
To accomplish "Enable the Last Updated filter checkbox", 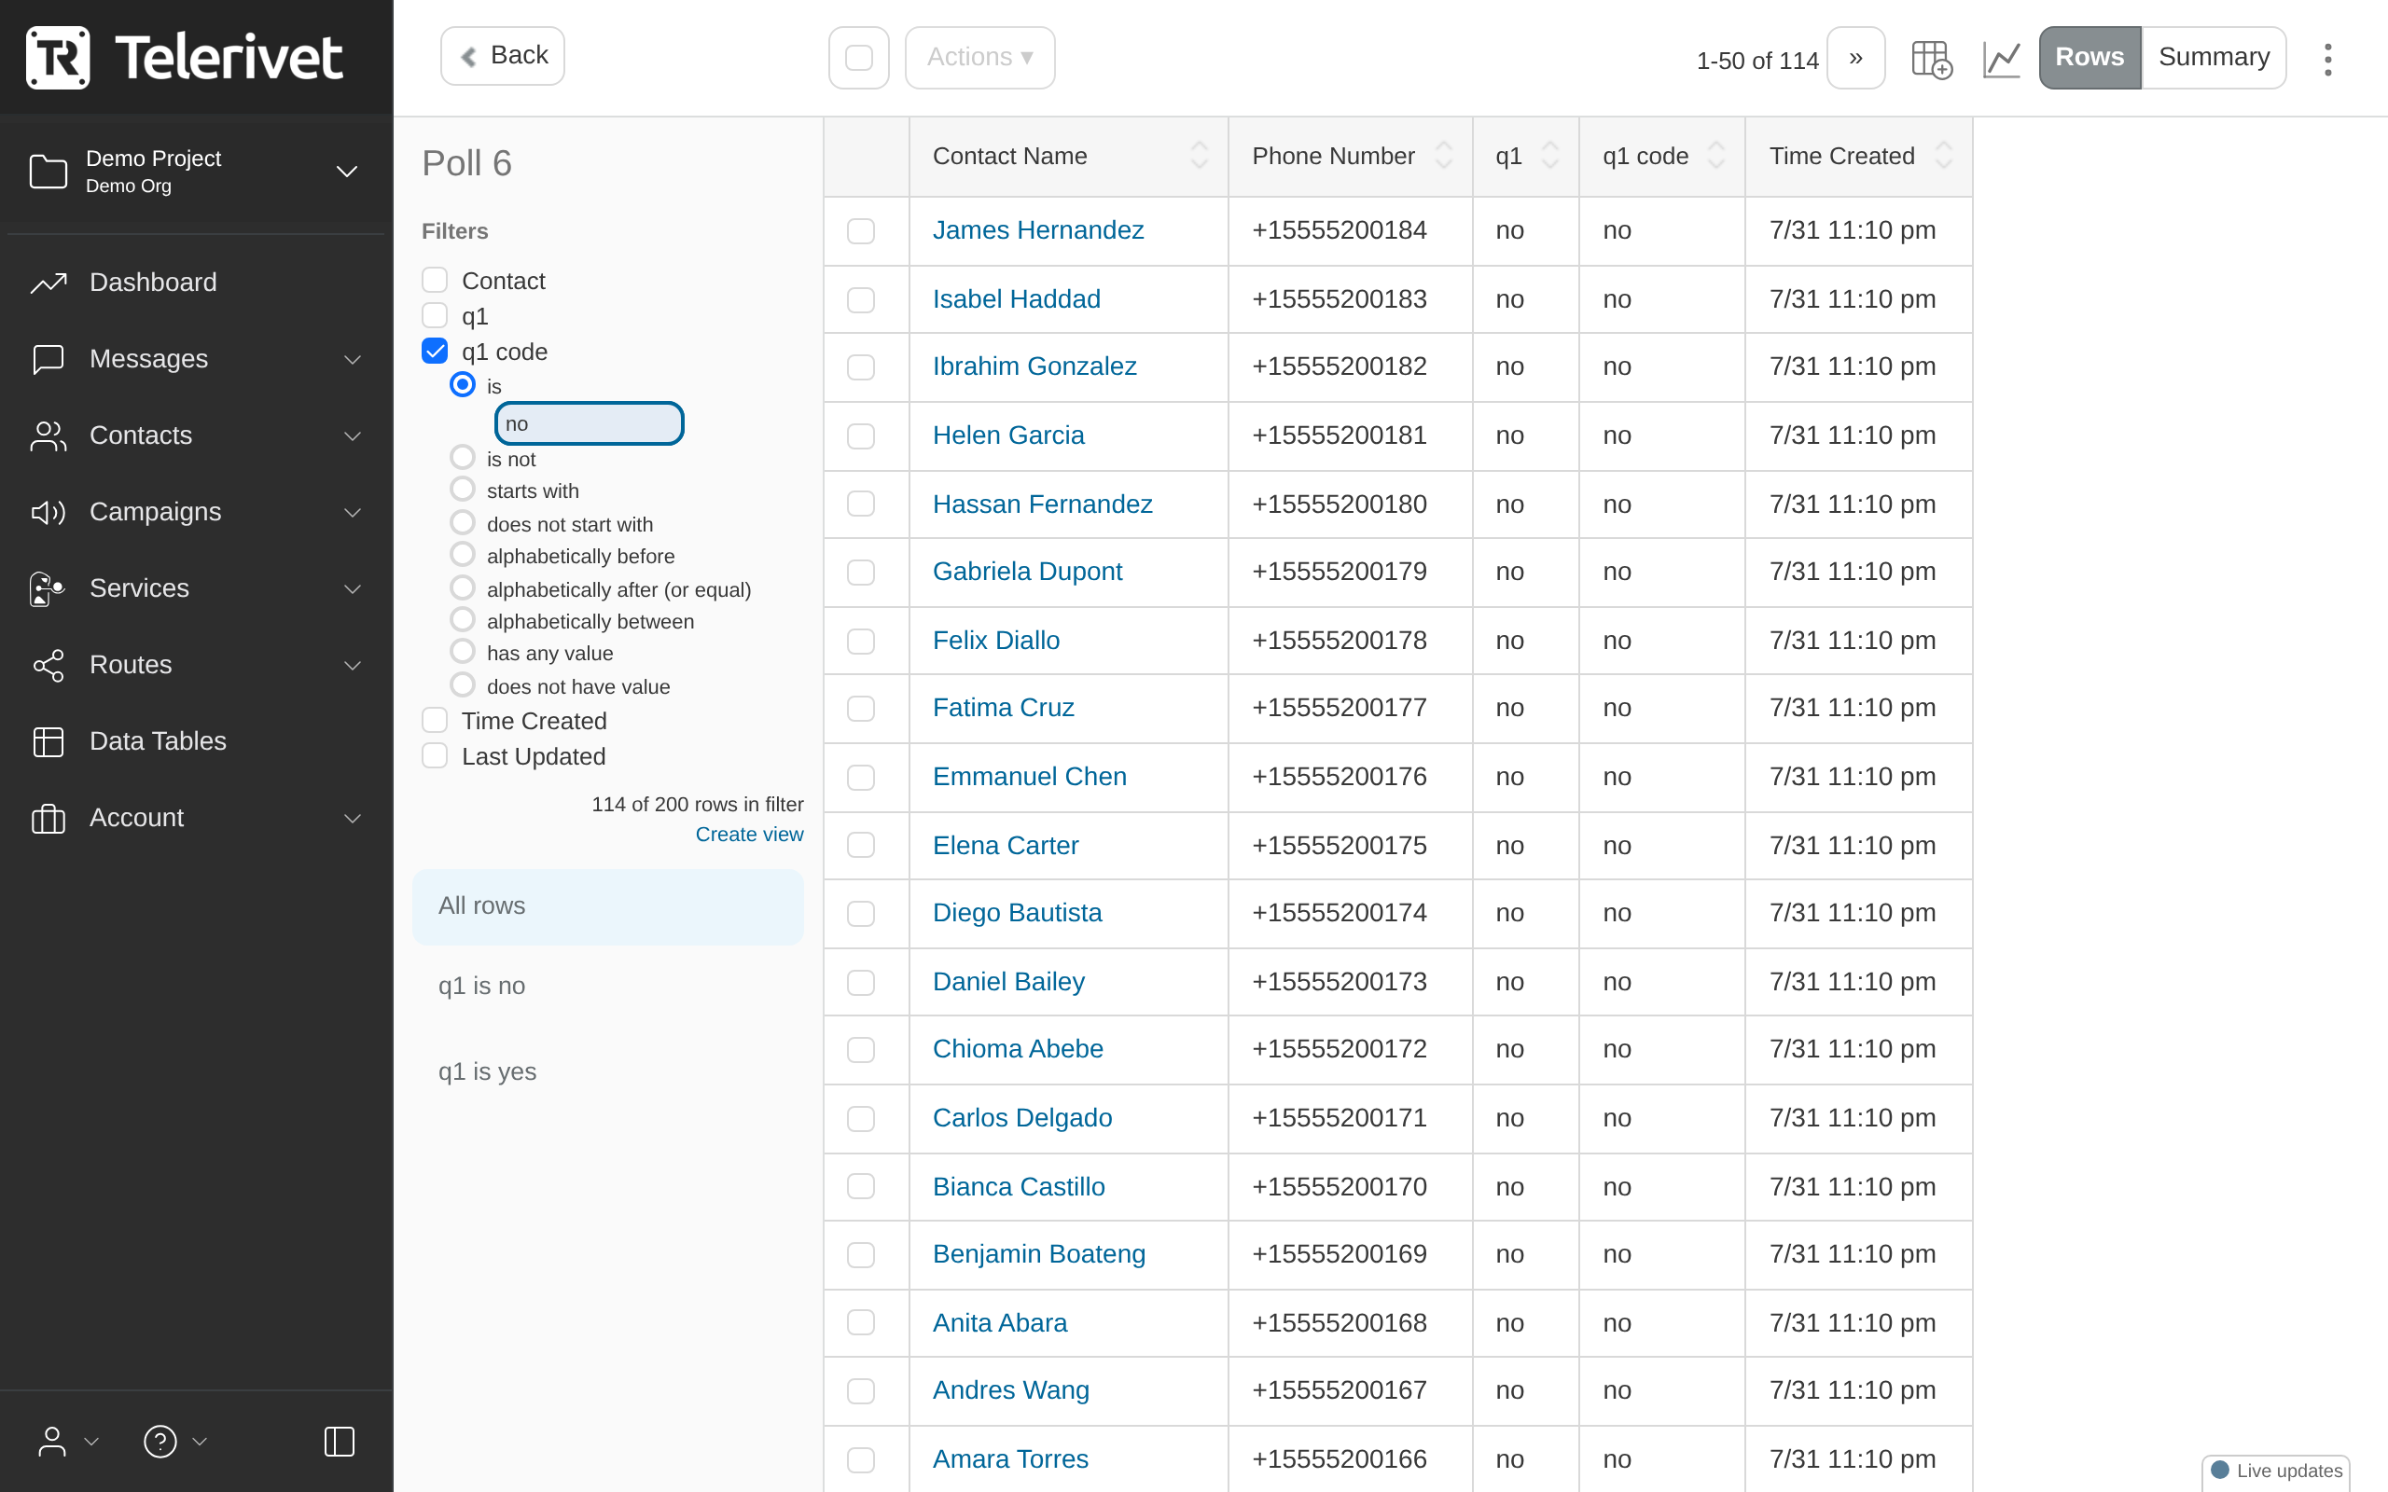I will point(434,756).
